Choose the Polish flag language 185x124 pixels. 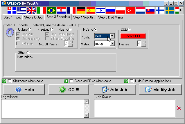[x=121, y=10]
